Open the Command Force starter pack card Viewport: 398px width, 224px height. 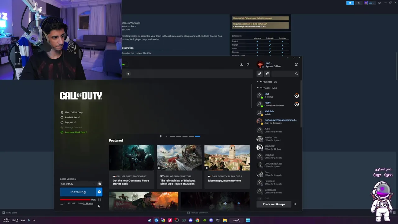132,167
